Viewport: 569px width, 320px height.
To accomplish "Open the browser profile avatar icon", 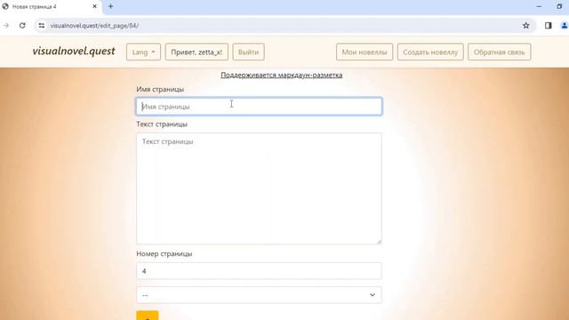I will point(565,26).
